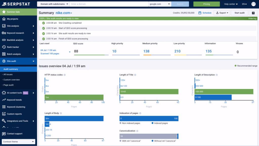Click the green 2xx status code bar
Screen dimensions: 259x146
coord(74,97)
